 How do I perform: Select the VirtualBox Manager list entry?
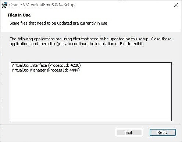pos(46,70)
